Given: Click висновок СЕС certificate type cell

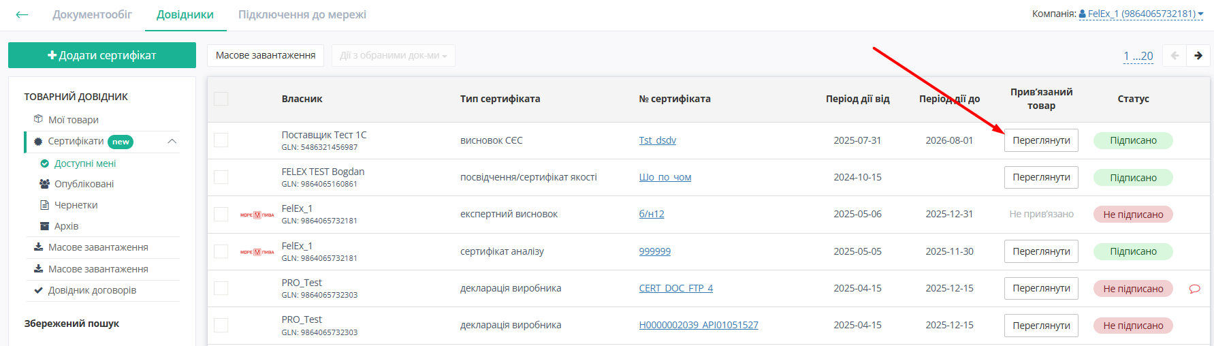Looking at the screenshot, I should point(492,140).
